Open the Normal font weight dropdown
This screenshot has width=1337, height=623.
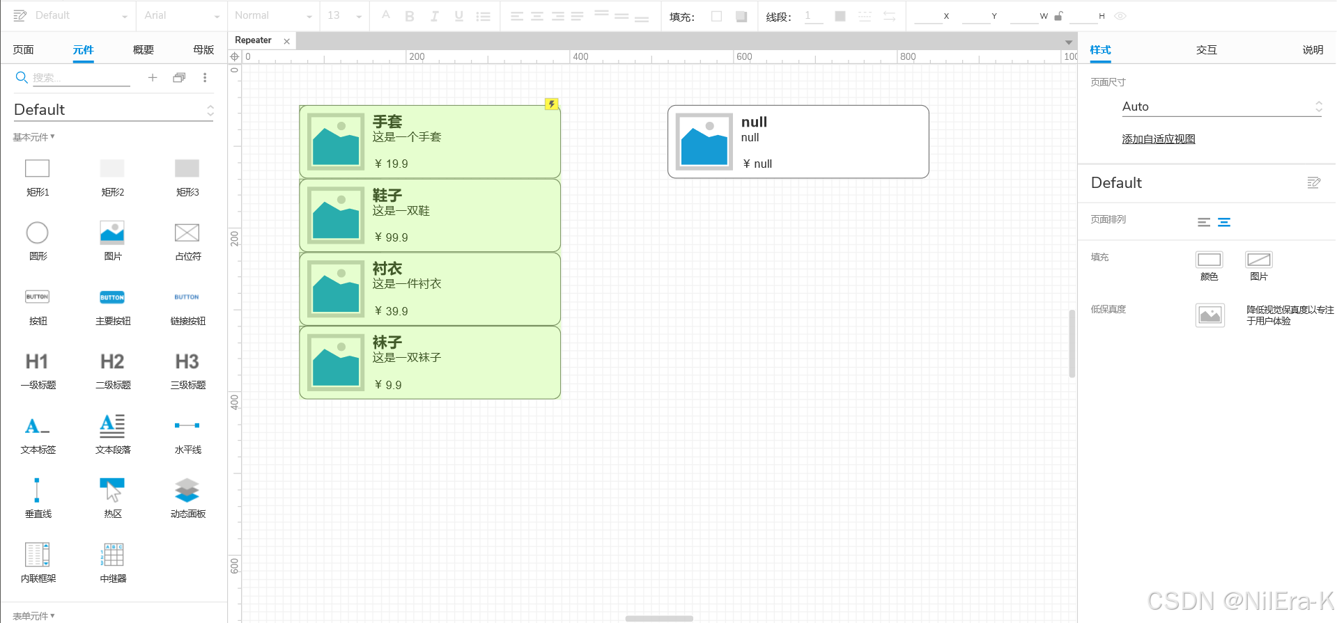coord(273,15)
